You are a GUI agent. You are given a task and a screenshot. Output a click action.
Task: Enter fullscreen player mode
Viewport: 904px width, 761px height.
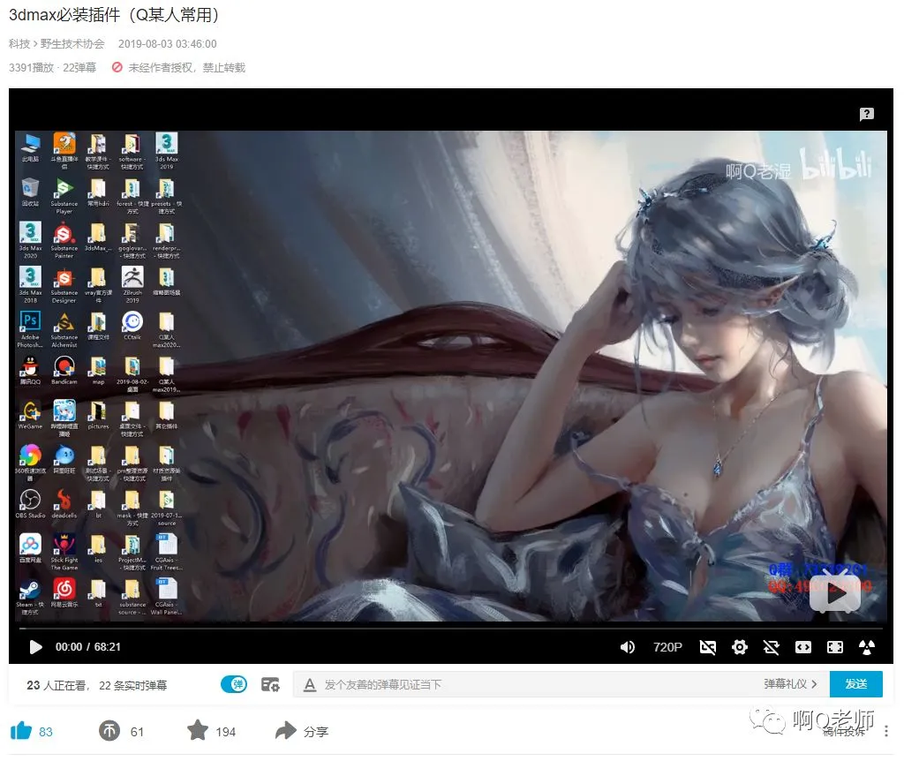coord(835,647)
